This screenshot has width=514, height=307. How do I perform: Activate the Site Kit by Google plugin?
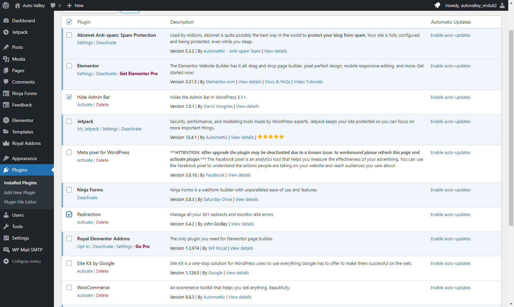(85, 271)
